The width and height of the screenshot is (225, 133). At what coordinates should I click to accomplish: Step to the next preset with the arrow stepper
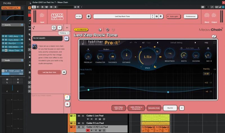pos(152,17)
